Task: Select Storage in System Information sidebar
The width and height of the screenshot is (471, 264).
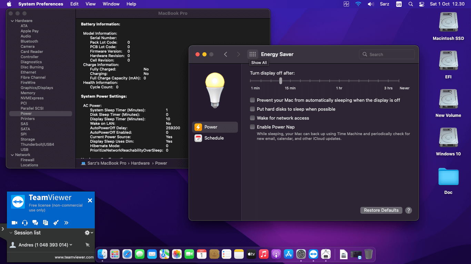Action: pyautogui.click(x=28, y=139)
